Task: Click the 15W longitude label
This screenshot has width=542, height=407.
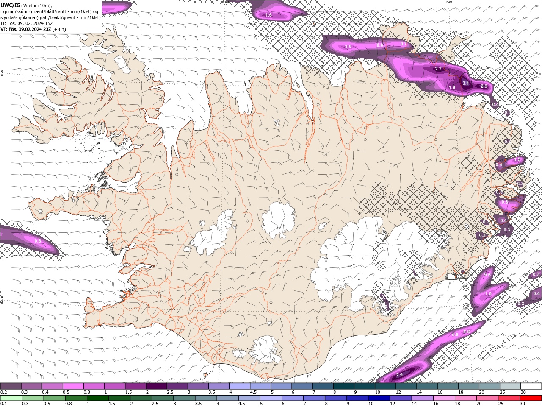Action: point(449,2)
